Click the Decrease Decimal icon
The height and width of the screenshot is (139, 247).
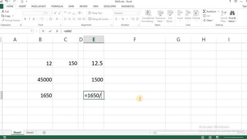point(137,19)
